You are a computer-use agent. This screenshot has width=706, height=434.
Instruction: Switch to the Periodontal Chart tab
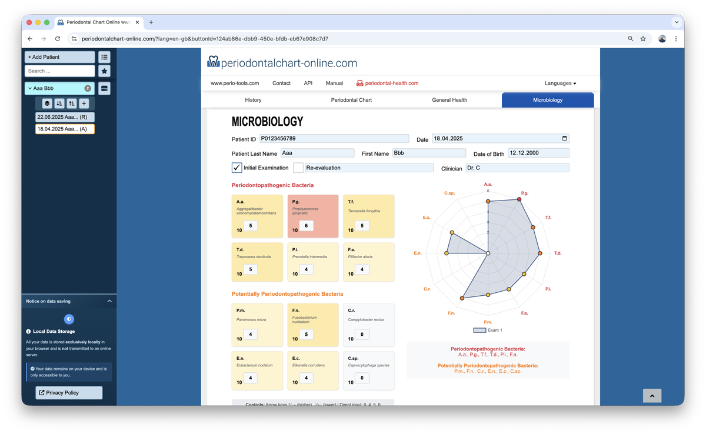pyautogui.click(x=351, y=100)
